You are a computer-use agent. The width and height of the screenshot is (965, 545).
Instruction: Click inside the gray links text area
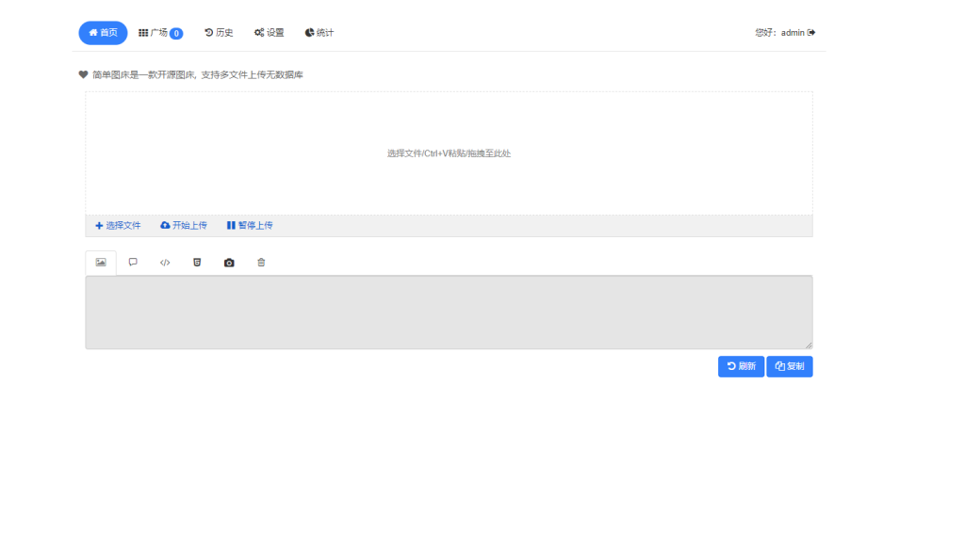pyautogui.click(x=449, y=313)
